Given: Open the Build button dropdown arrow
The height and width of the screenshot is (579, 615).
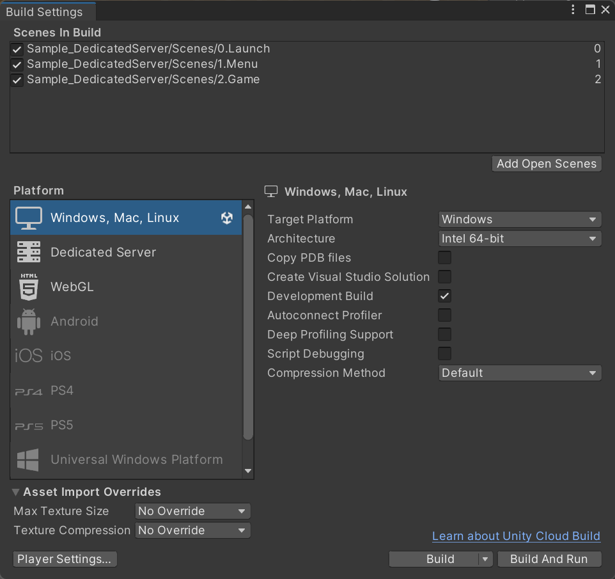Looking at the screenshot, I should [x=485, y=559].
